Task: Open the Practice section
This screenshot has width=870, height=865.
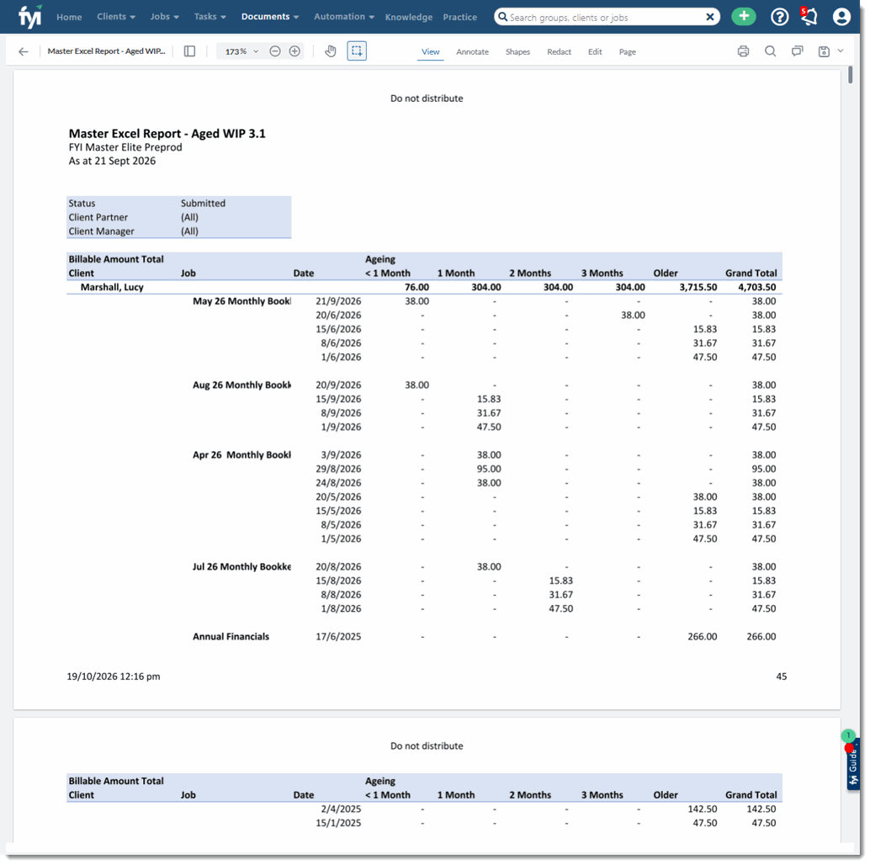Action: [x=459, y=17]
